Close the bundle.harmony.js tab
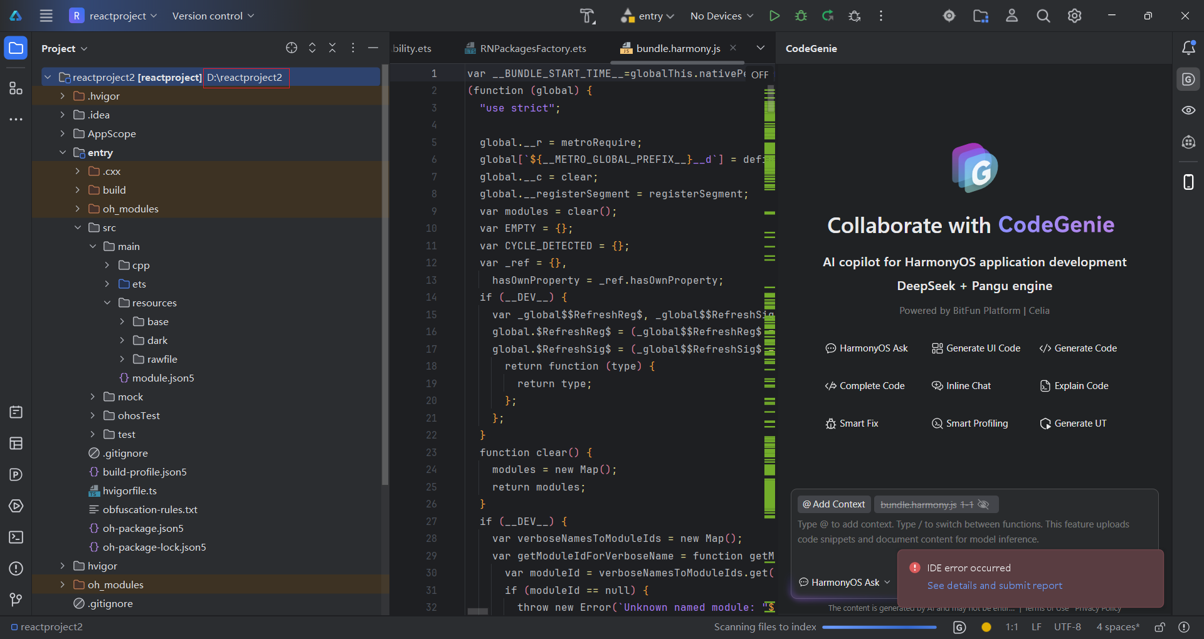This screenshot has height=639, width=1204. click(733, 48)
